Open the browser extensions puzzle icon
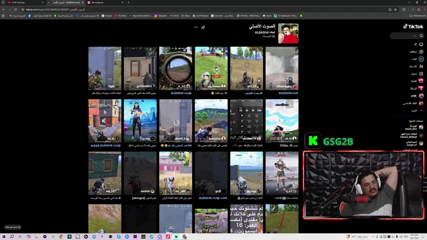 (404, 9)
